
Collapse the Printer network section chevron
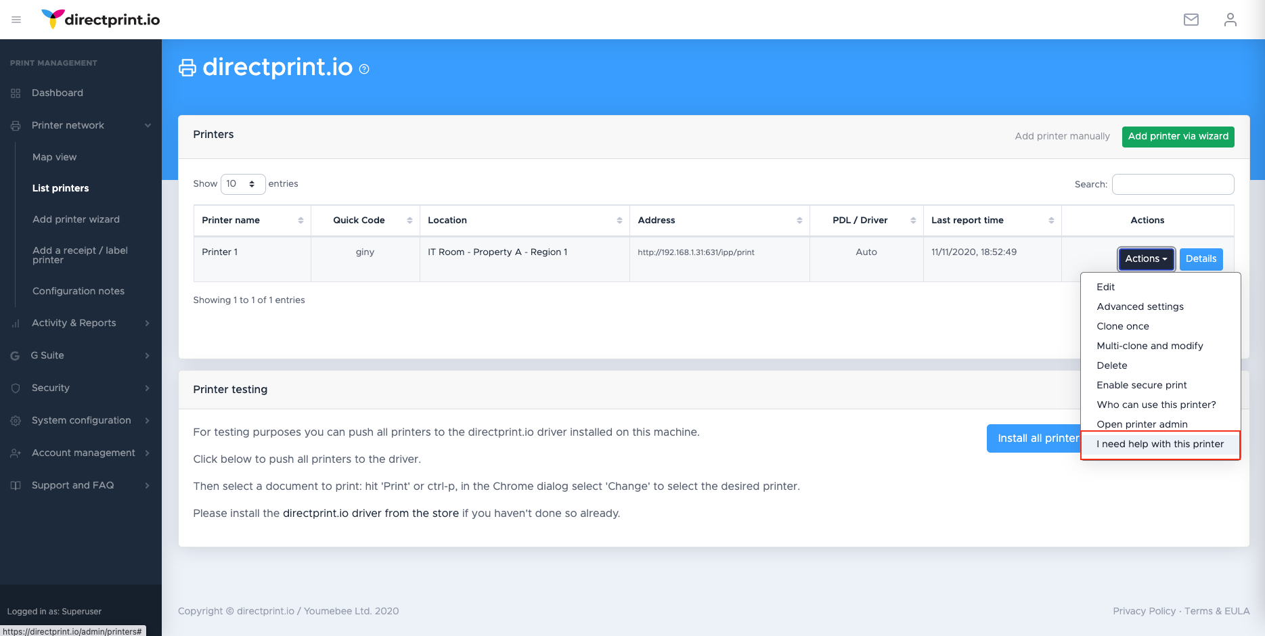(148, 125)
